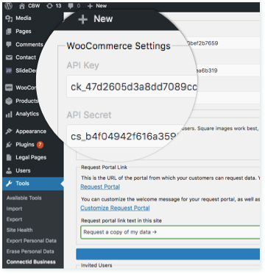Click the Comments icon in sidebar
The width and height of the screenshot is (265, 274).
point(9,45)
